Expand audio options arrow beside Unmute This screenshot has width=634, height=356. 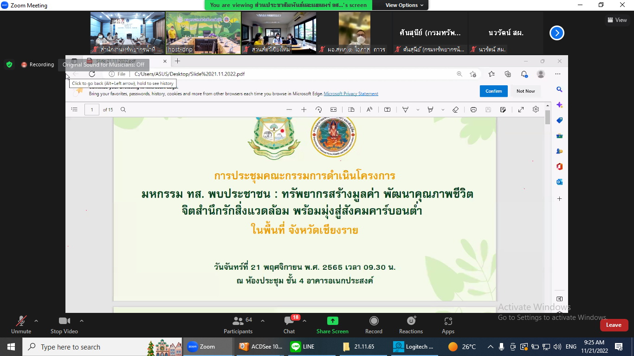tap(36, 321)
